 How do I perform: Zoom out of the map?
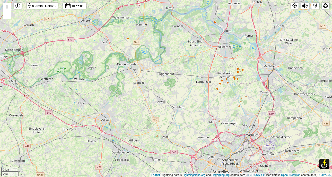[7, 15]
